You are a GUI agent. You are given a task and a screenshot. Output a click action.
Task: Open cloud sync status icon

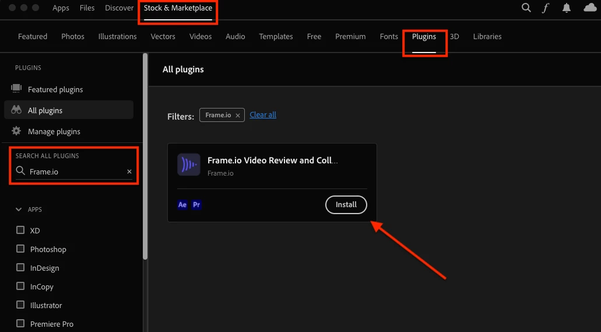[590, 8]
